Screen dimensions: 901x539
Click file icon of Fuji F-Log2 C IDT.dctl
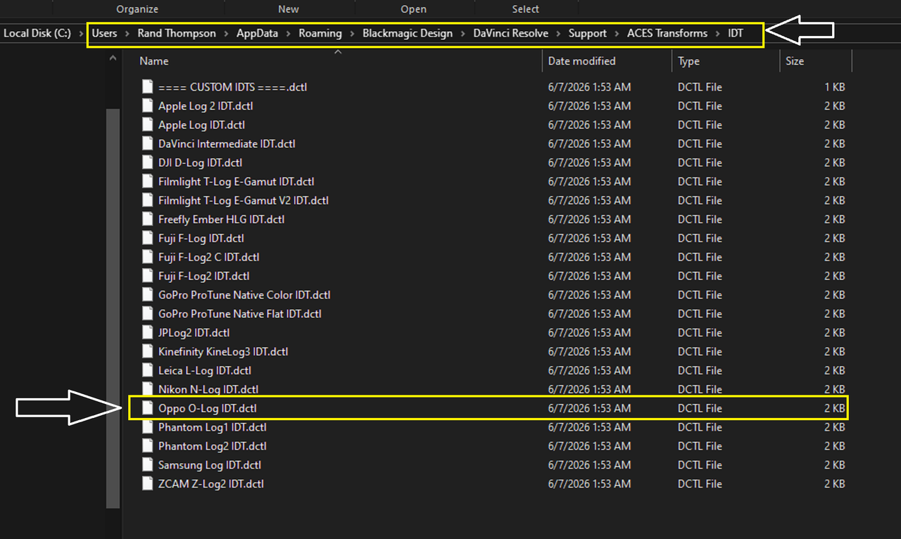point(147,257)
